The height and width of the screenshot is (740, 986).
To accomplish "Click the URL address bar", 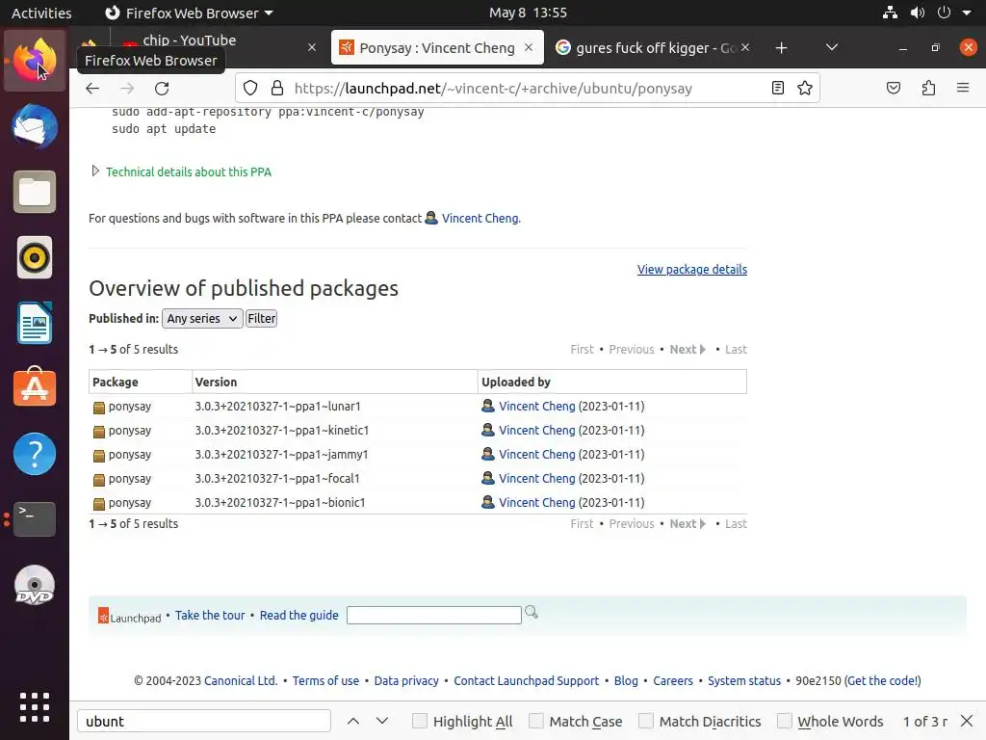I will click(527, 88).
